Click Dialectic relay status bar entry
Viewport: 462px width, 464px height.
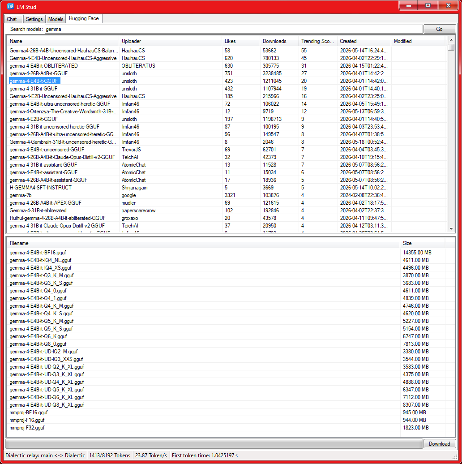[45, 455]
